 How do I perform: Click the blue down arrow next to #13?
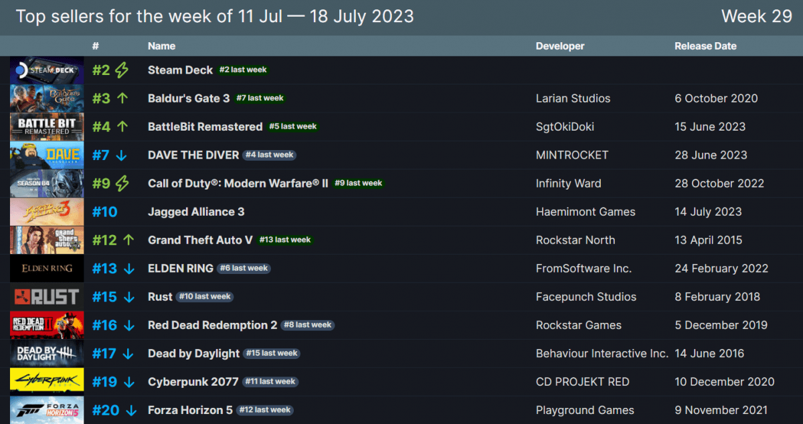129,268
